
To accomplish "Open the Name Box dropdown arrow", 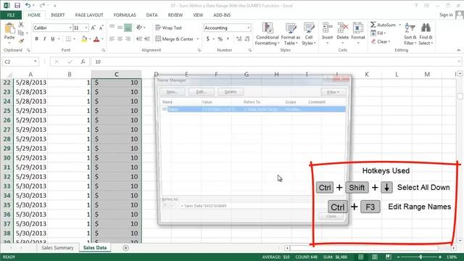I will (x=36, y=62).
